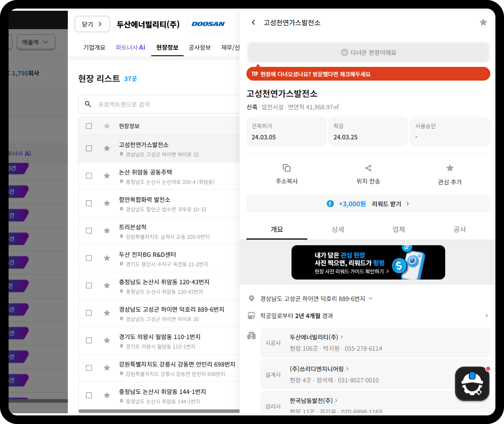Star the 경상남도 고성군 하이면 덕호리 889-6번지 row
Image resolution: width=504 pixels, height=424 pixels.
pos(107,313)
